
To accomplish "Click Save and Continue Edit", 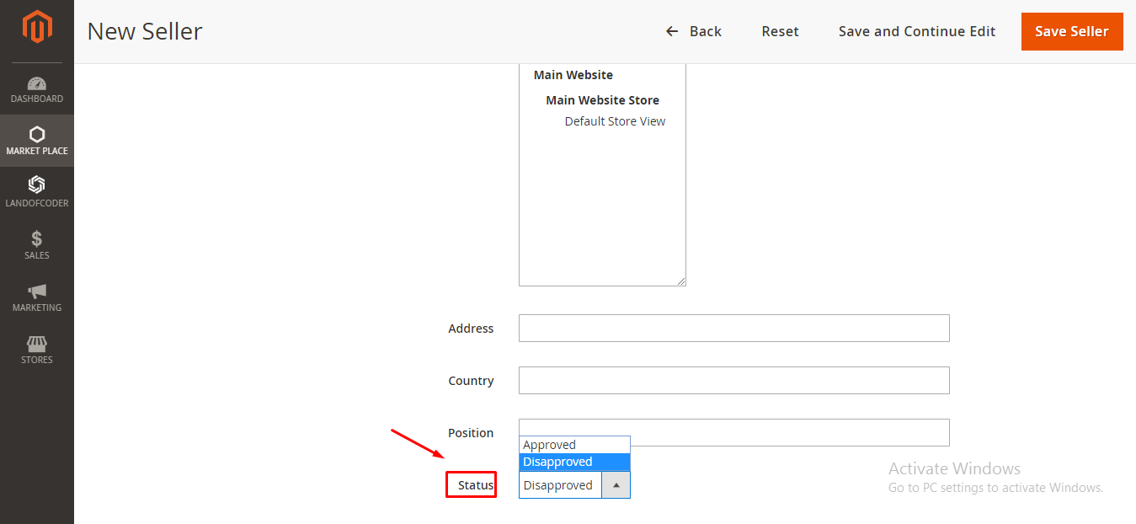I will [x=916, y=31].
